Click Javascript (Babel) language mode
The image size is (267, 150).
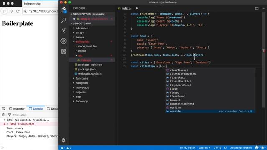click(x=241, y=148)
